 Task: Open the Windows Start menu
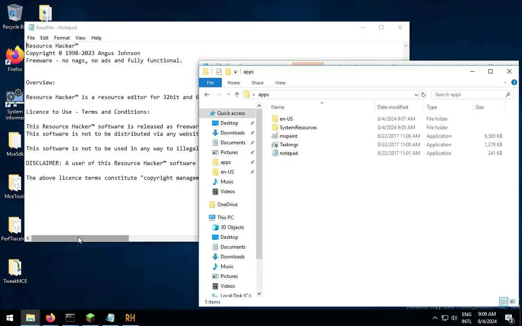[10, 318]
